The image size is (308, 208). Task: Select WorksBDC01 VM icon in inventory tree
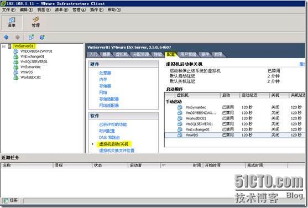click(15, 77)
